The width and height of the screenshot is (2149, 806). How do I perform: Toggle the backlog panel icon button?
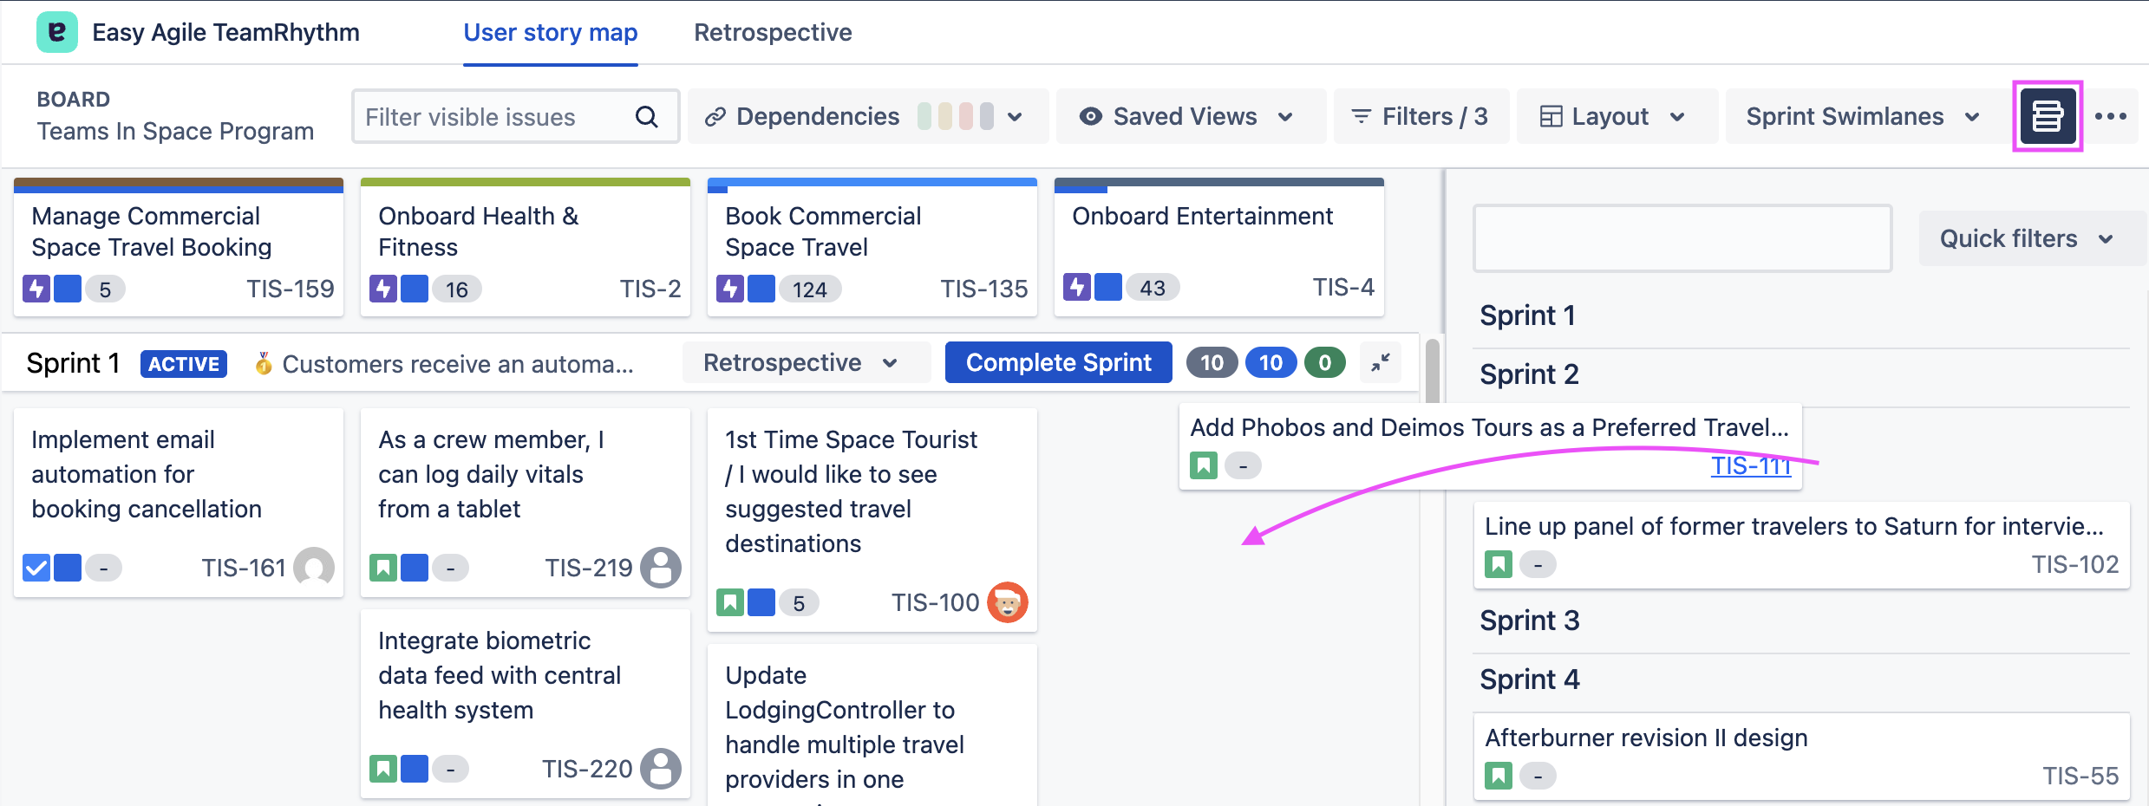point(2047,116)
